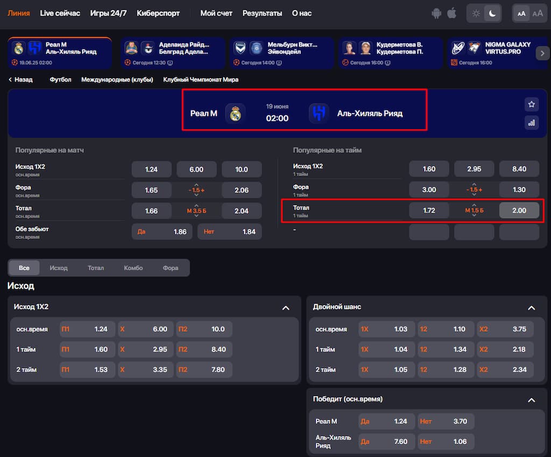The height and width of the screenshot is (457, 551).
Task: Pick Аль-Хиляль Рияд wins Да 7.60
Action: 386,441
